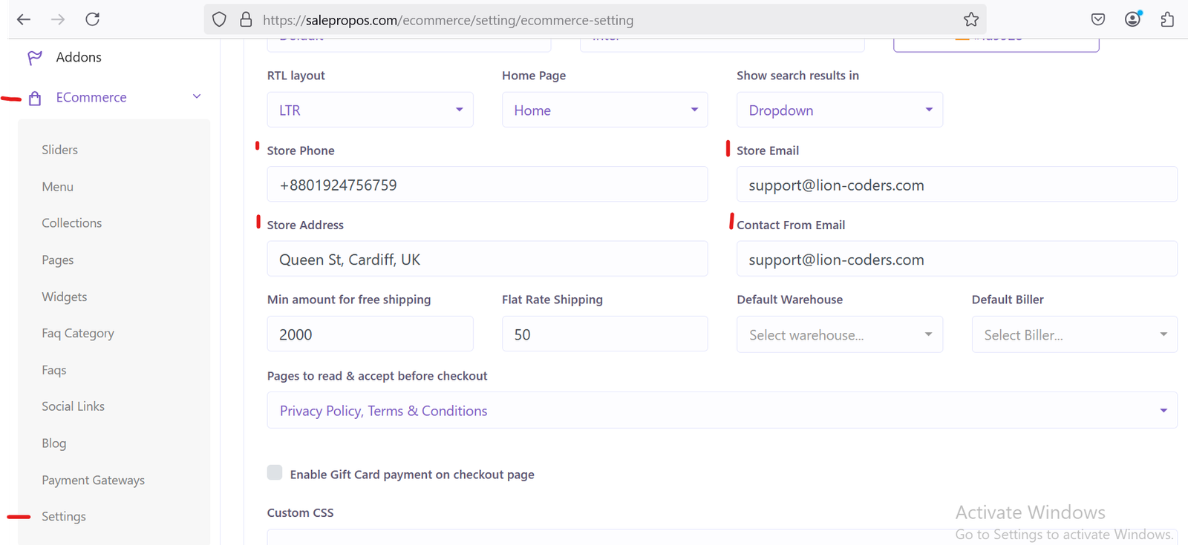This screenshot has height=545, width=1188.
Task: Click the Flat Rate Shipping field
Action: tap(604, 334)
